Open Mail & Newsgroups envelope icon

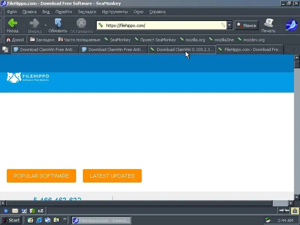(x=15, y=211)
